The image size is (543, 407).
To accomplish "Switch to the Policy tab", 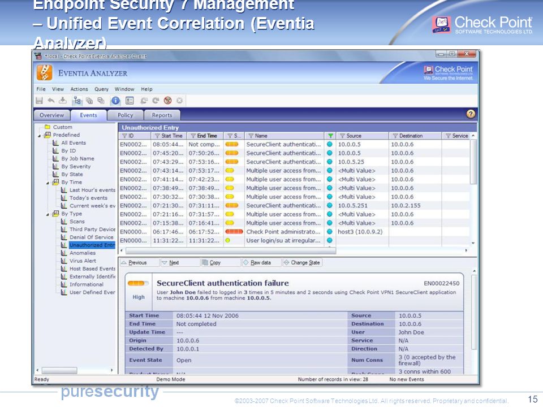I will pyautogui.click(x=125, y=115).
